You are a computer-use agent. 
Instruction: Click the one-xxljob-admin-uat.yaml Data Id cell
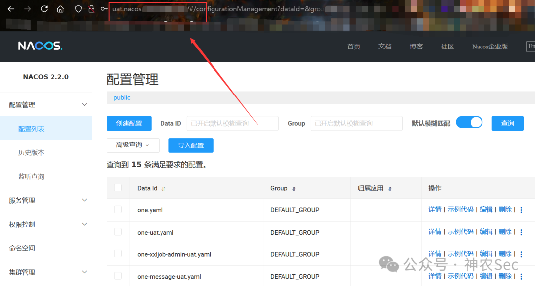pyautogui.click(x=174, y=255)
